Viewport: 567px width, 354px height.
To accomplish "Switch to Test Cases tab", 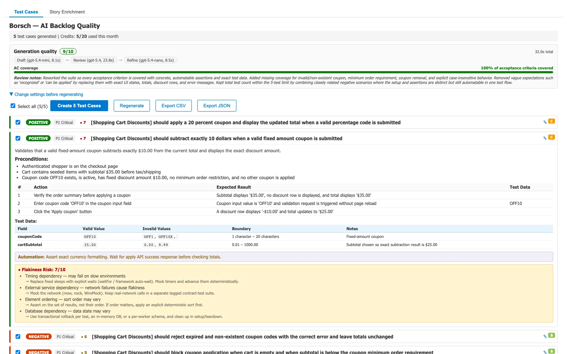I will click(x=26, y=12).
